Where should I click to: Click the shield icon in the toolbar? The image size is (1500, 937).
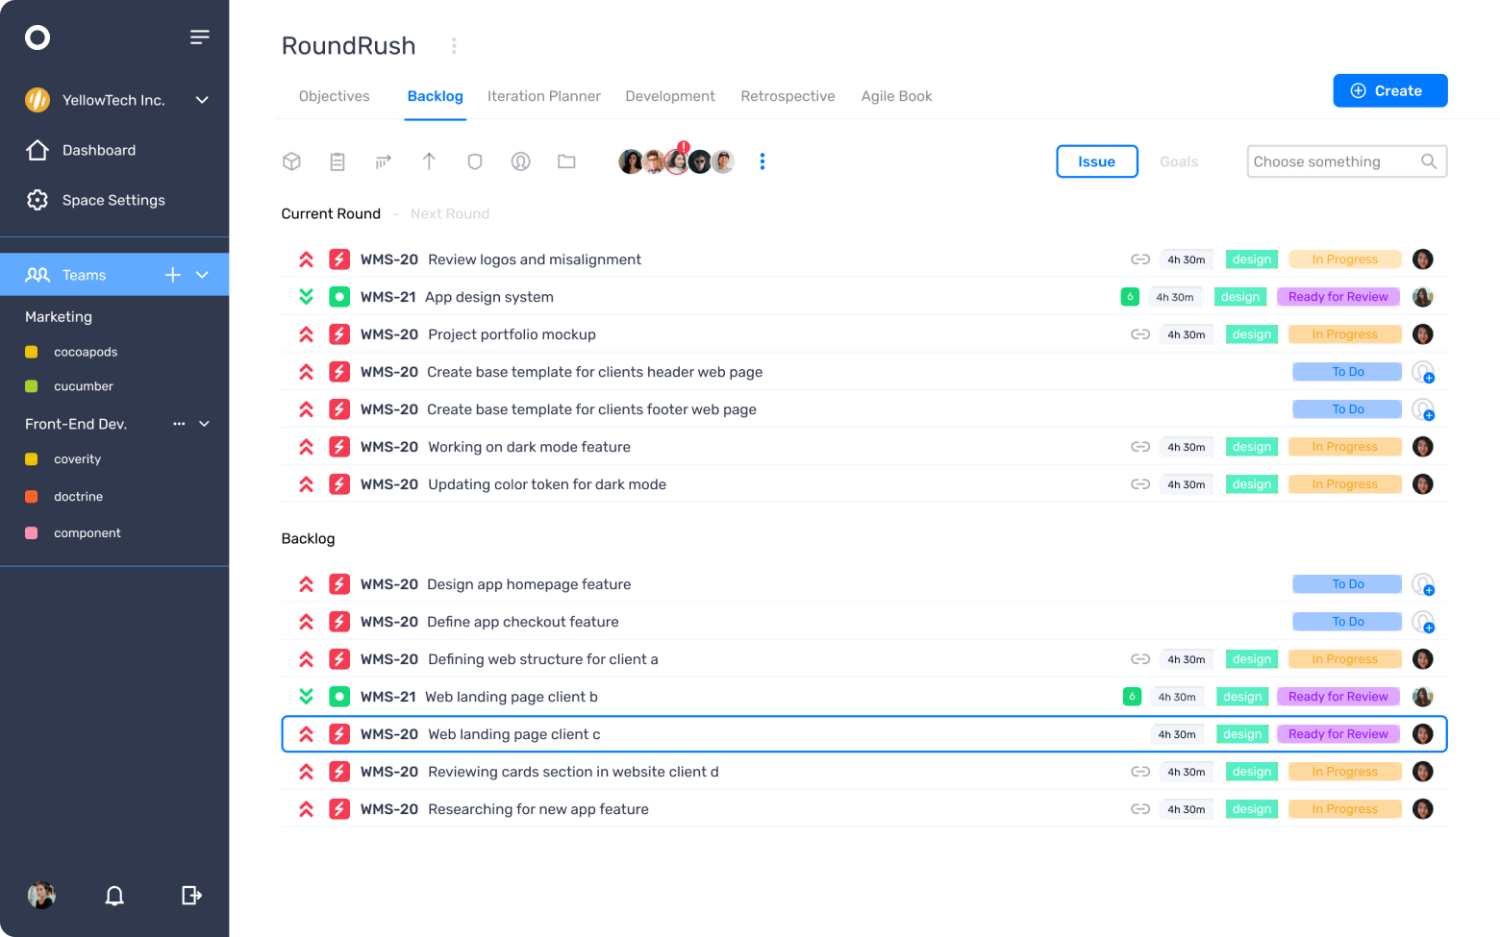click(474, 161)
